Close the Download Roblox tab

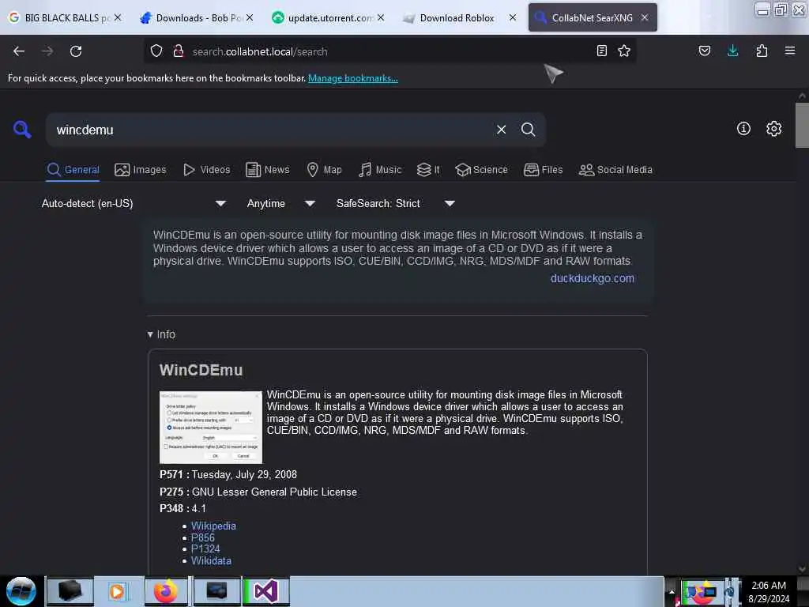click(x=512, y=17)
